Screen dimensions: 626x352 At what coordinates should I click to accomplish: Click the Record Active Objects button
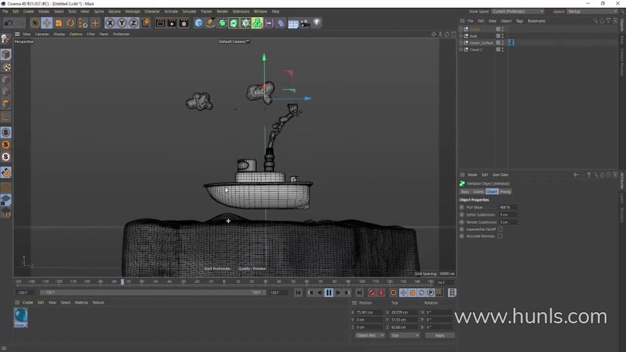coord(372,293)
